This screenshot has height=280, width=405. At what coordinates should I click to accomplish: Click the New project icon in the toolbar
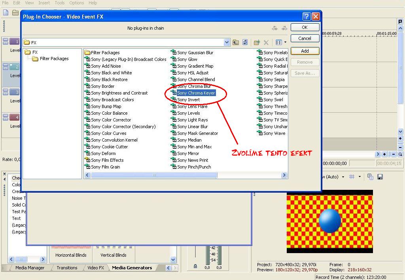tap(6, 12)
